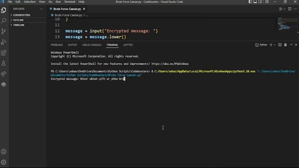Open the Testing flask view

pos(3,63)
